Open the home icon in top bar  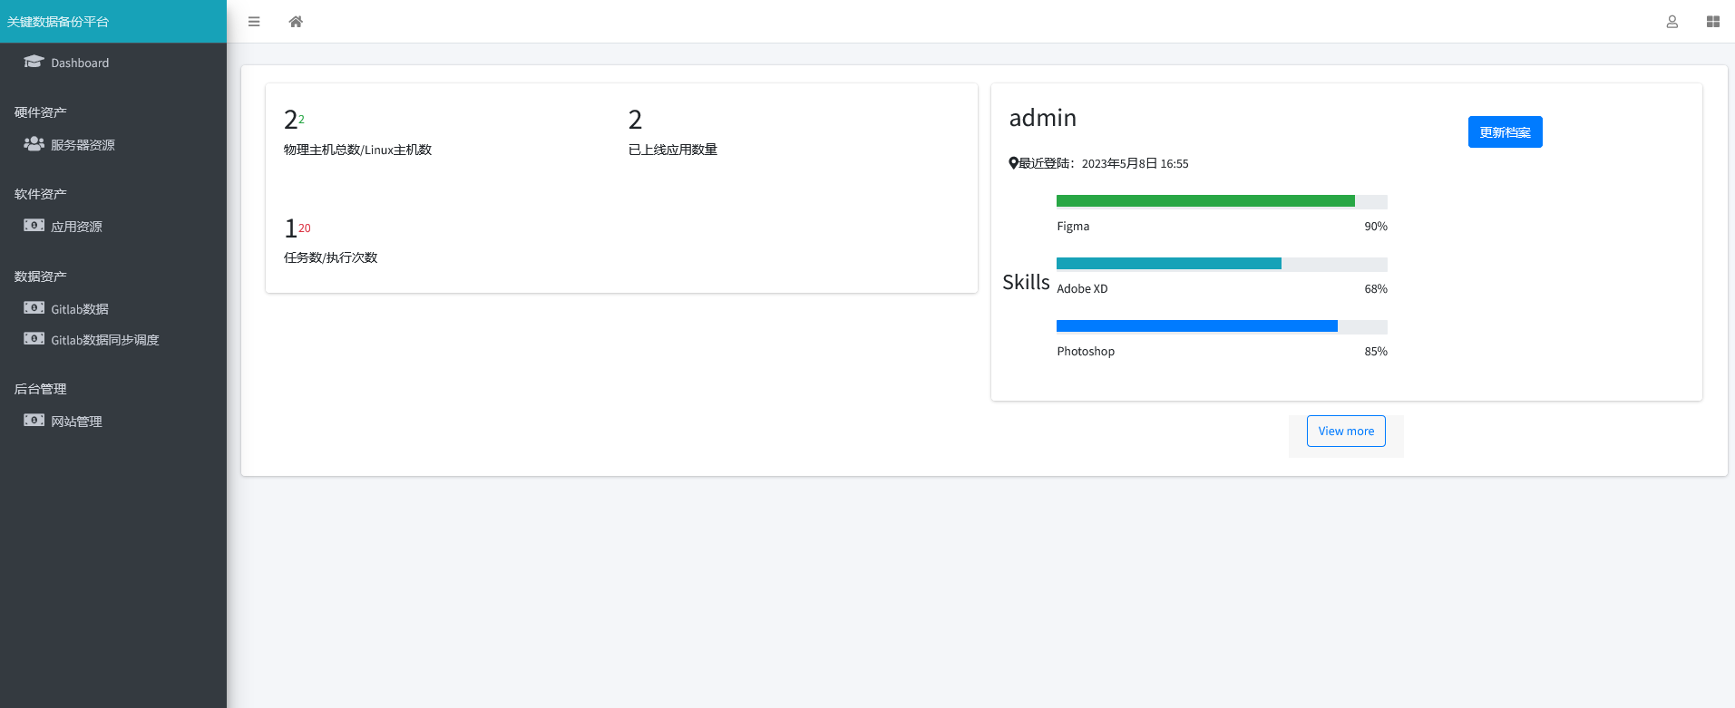296,22
